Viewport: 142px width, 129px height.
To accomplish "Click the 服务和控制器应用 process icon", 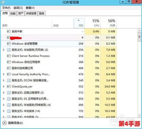I will point(9,68).
